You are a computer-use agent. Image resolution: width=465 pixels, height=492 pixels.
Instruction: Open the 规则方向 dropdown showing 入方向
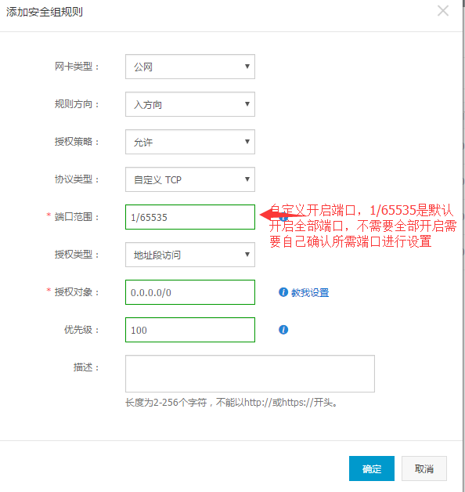pos(190,104)
